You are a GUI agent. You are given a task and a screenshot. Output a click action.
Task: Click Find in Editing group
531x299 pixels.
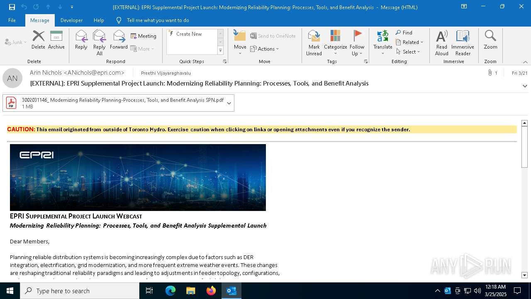(404, 32)
